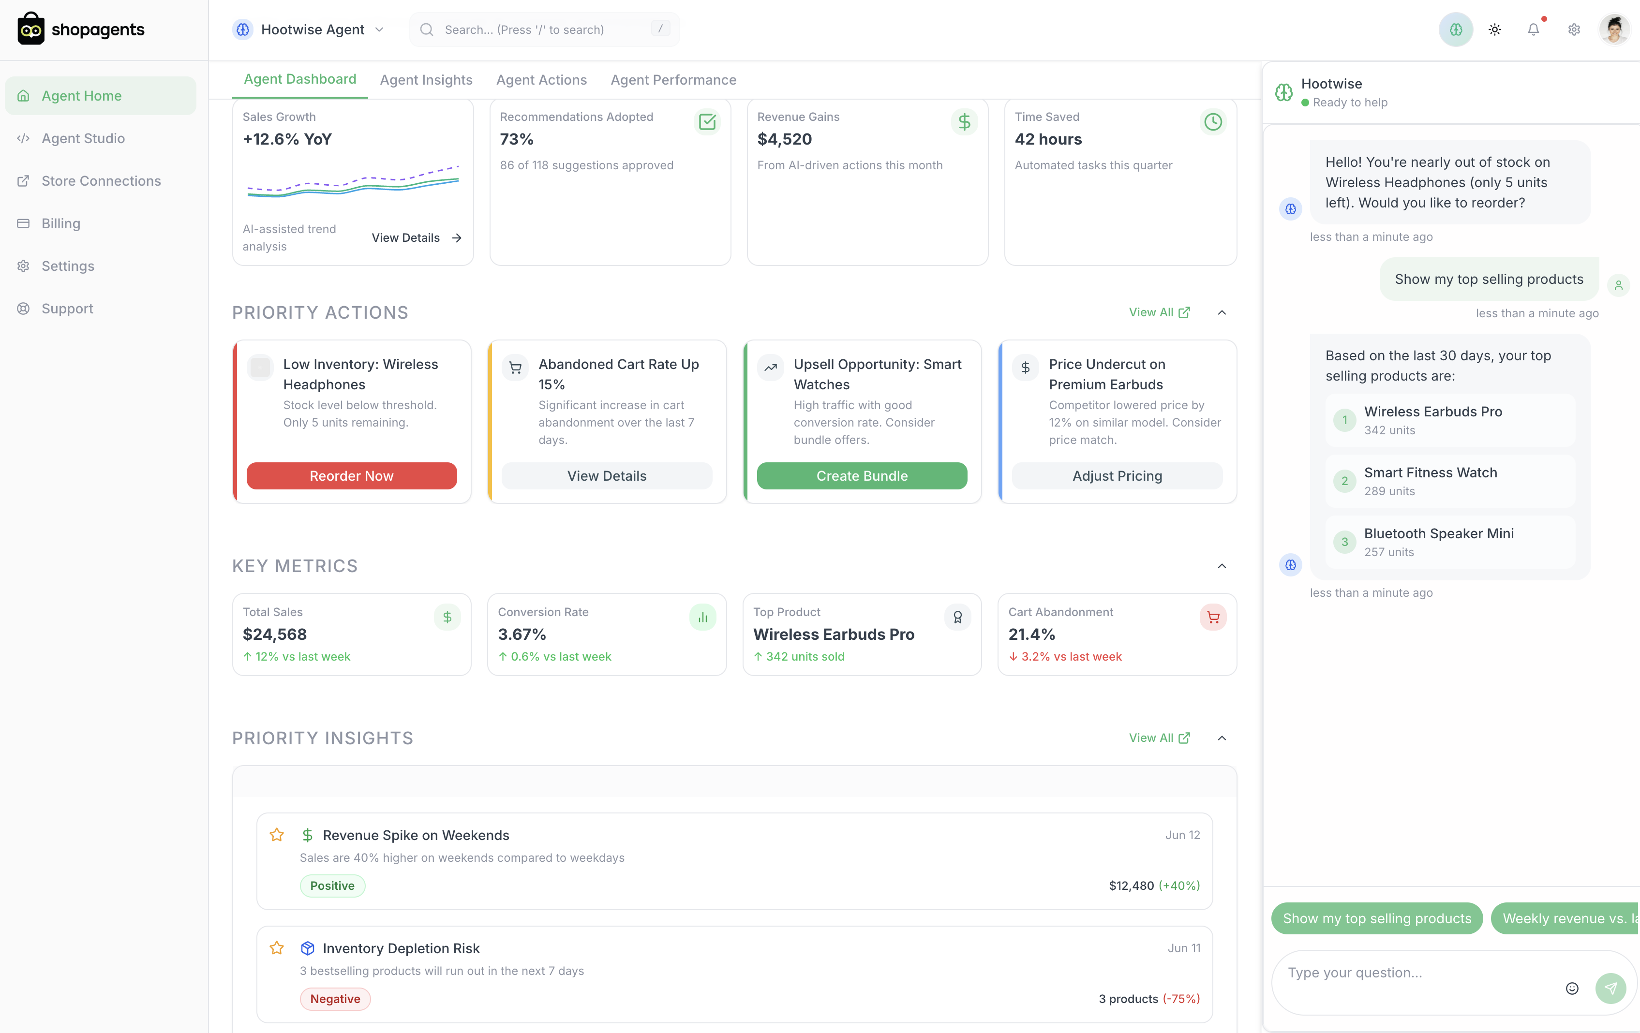Click the Upsell Opportunity trending icon
Image resolution: width=1640 pixels, height=1033 pixels.
(770, 367)
